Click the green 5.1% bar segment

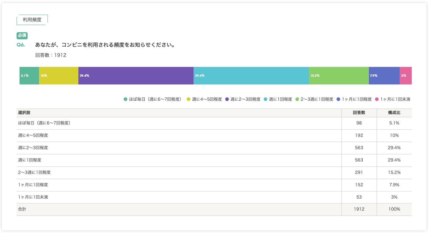coord(29,76)
